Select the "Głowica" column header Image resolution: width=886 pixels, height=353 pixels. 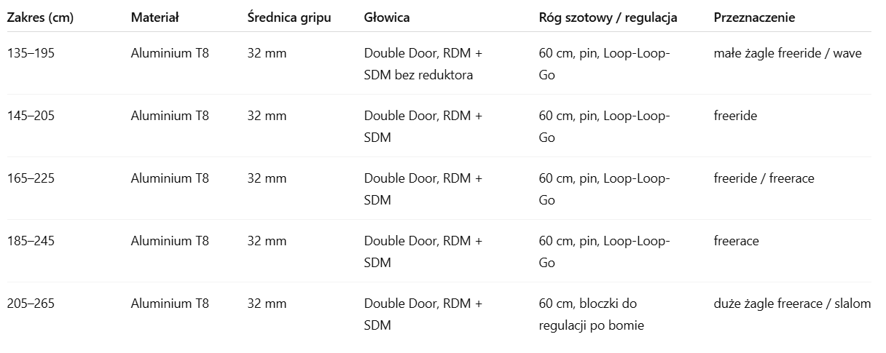point(387,17)
